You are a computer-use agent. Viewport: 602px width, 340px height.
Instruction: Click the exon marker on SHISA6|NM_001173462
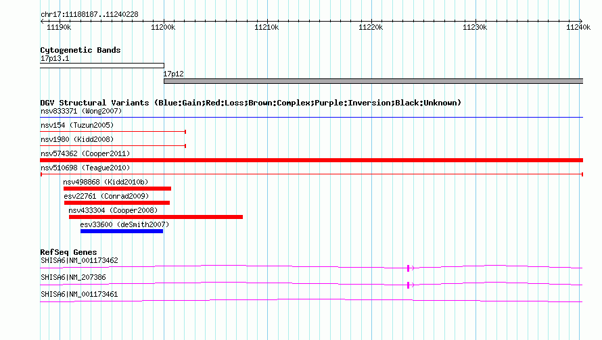pos(408,268)
